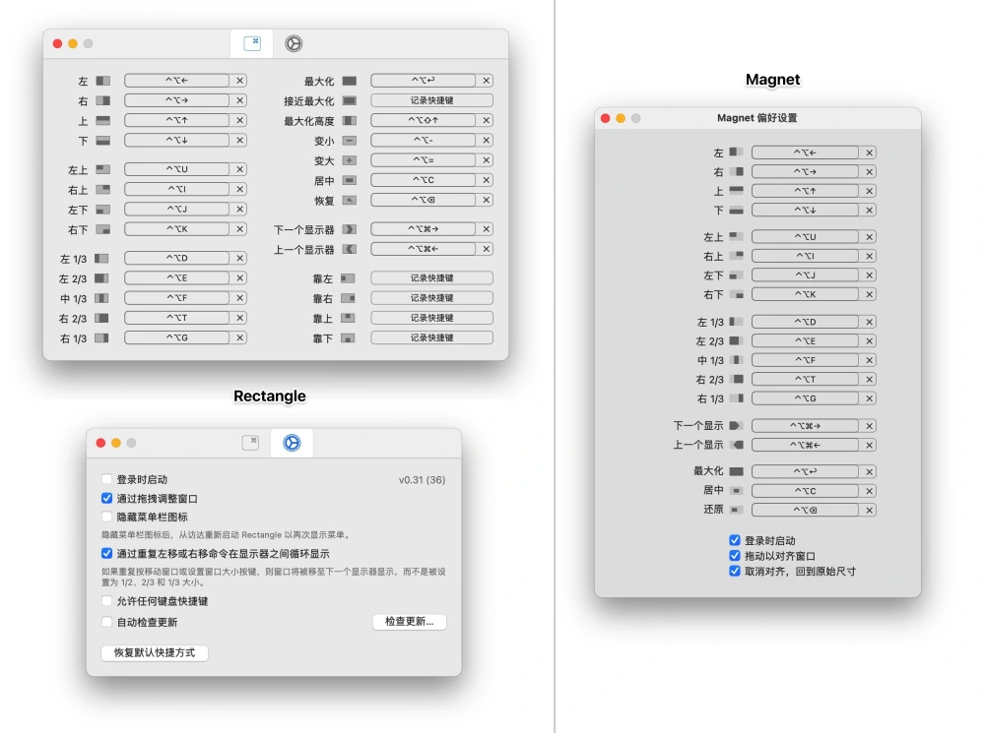985x733 pixels.
Task: Toggle 通过重复左移或右移命令 checkbox
Action: pyautogui.click(x=106, y=554)
